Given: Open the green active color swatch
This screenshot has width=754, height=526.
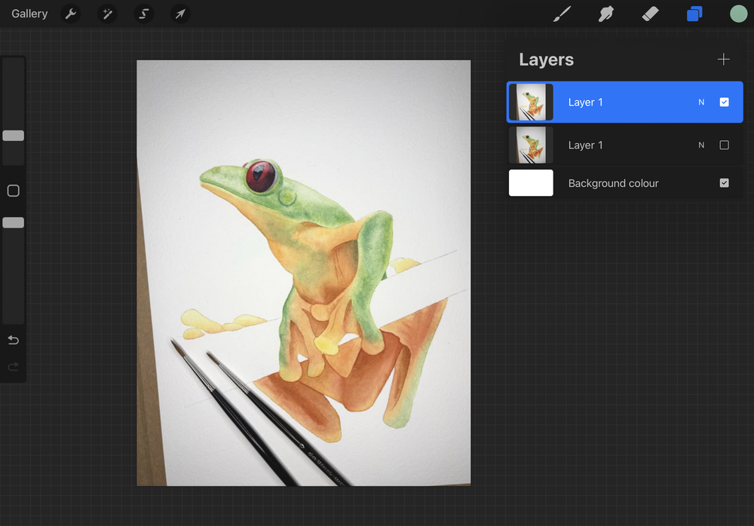Looking at the screenshot, I should coord(738,14).
